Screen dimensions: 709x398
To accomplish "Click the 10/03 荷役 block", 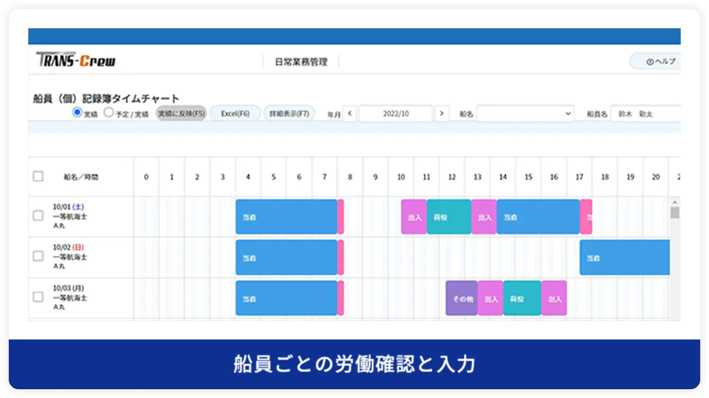I will [x=522, y=298].
